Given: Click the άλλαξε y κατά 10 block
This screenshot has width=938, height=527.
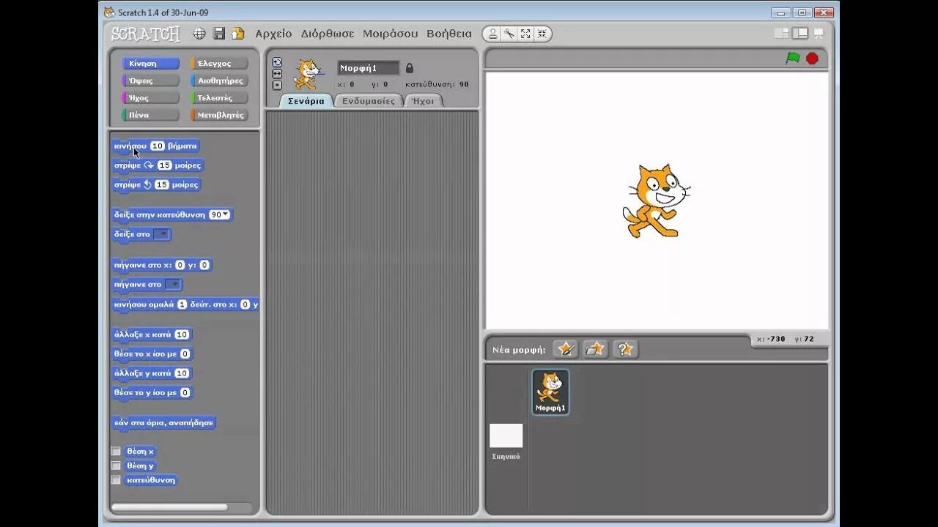Looking at the screenshot, I should (152, 373).
